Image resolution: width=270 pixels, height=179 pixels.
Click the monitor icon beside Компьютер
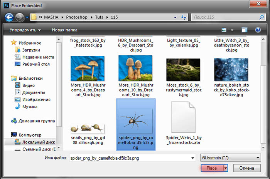point(14,134)
